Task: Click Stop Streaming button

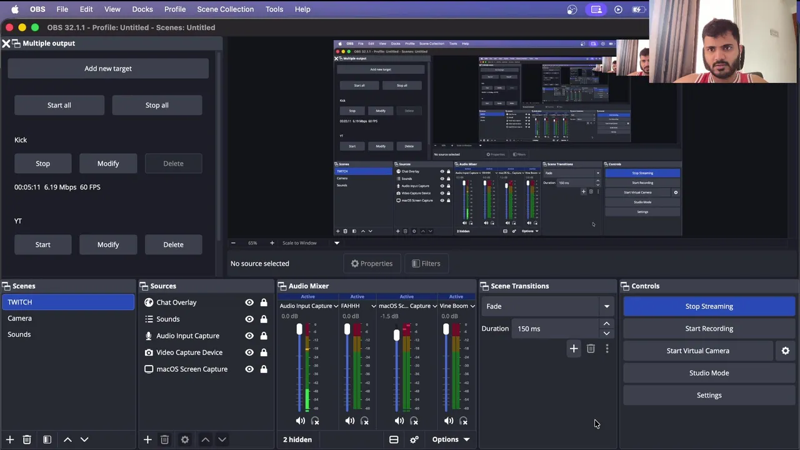Action: (x=709, y=306)
